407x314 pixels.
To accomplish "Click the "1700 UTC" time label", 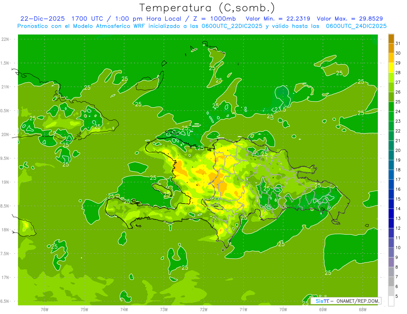I will (x=88, y=19).
